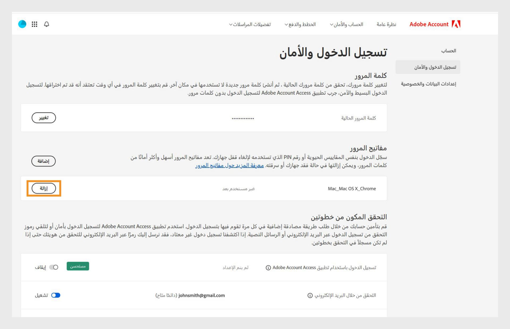Click the Adobe logo icon
Viewport: 510px width, 329px height.
[x=456, y=24]
